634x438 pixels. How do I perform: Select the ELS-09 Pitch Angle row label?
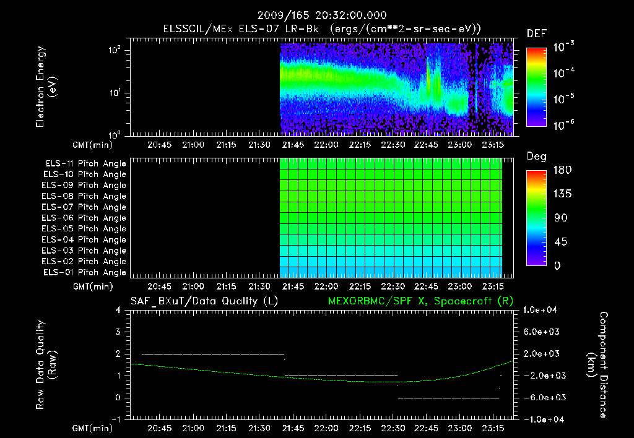click(84, 186)
